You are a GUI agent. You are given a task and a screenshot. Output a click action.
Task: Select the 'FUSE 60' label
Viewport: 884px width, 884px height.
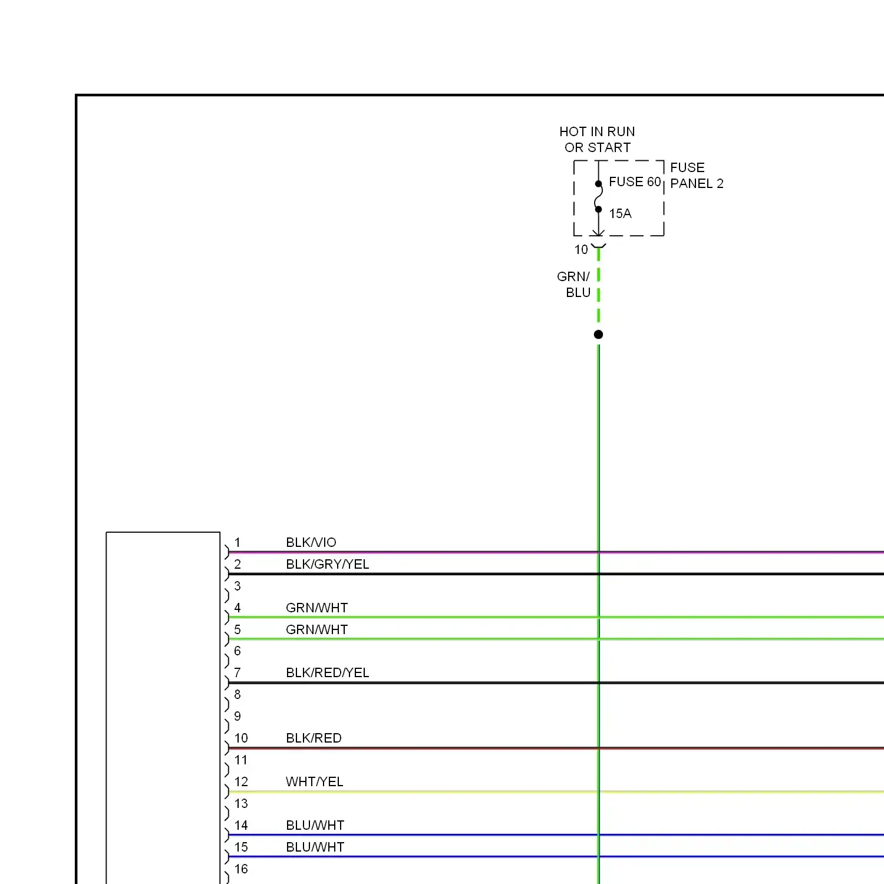click(x=635, y=182)
